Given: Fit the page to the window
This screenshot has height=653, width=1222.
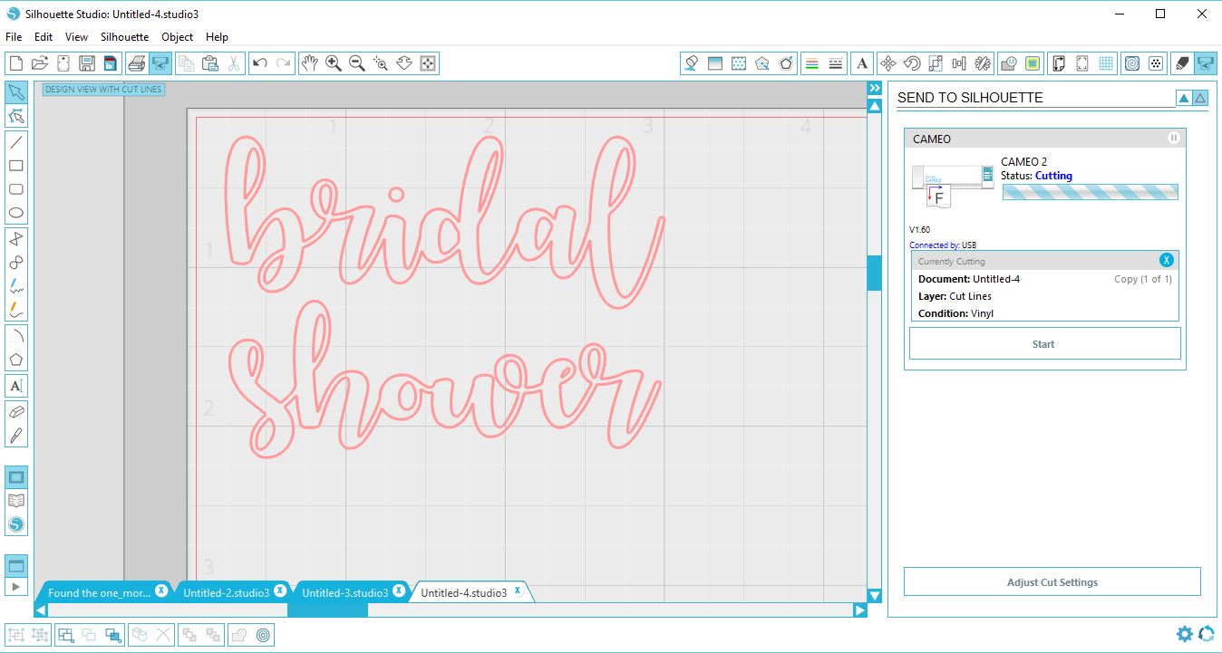Looking at the screenshot, I should pyautogui.click(x=428, y=63).
